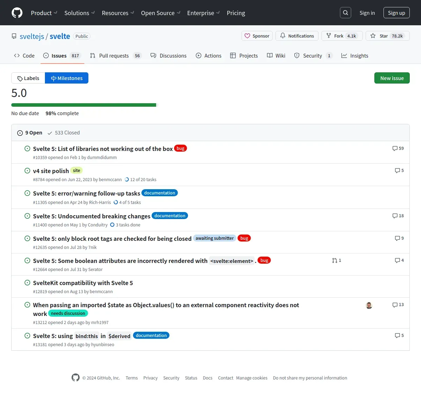Fork the repository via Fork button
Viewport: 421px width, 396px height.
(x=342, y=36)
